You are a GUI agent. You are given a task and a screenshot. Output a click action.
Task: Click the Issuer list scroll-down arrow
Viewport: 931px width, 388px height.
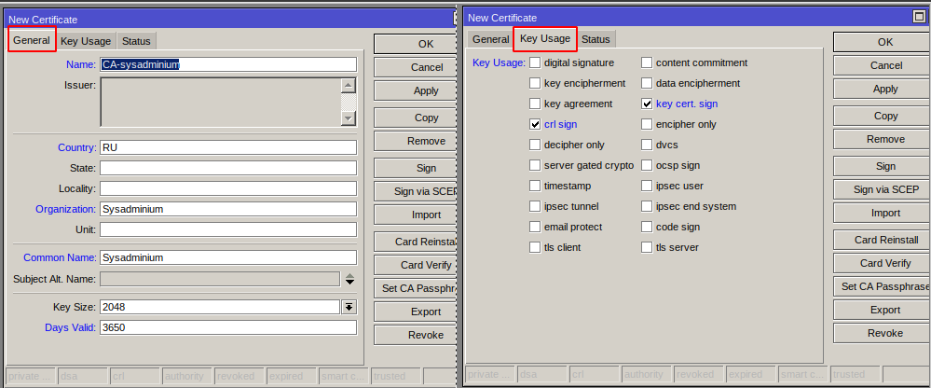coord(349,118)
